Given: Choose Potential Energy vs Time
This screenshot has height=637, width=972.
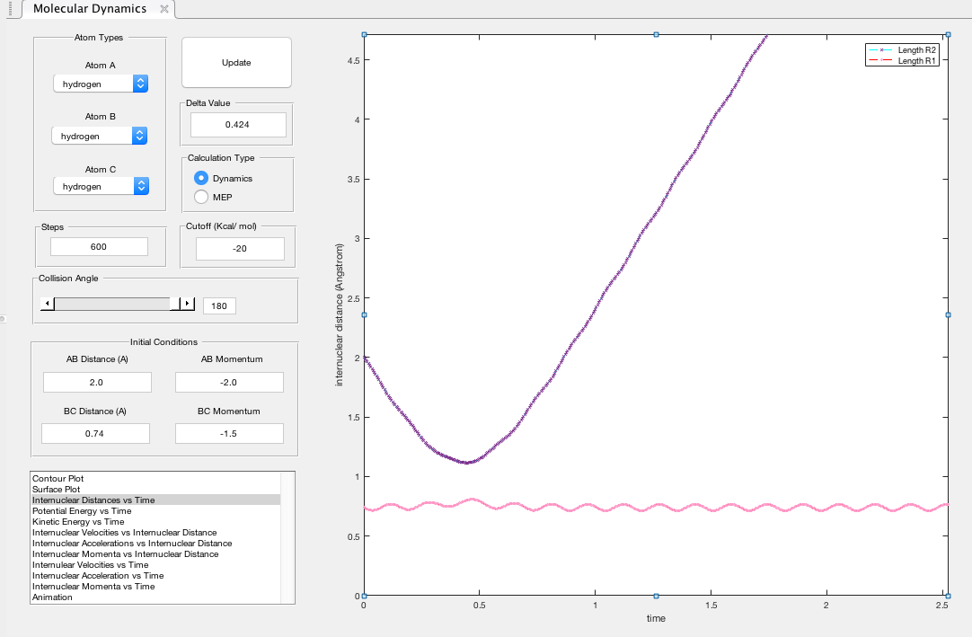Looking at the screenshot, I should pos(155,510).
